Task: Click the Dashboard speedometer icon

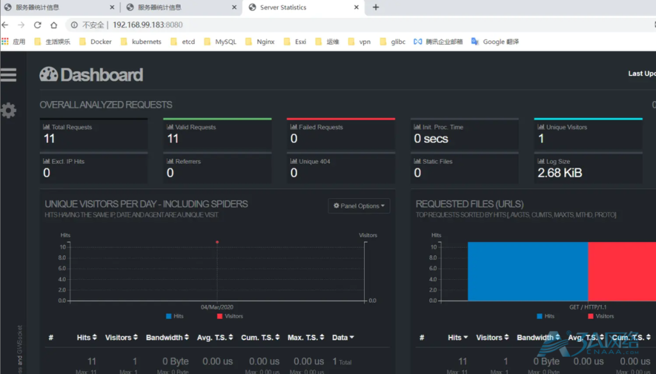Action: (x=49, y=75)
